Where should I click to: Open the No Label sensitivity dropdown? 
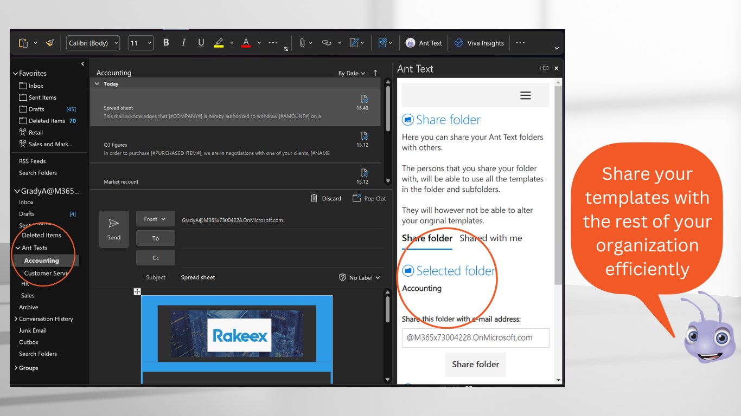[360, 277]
